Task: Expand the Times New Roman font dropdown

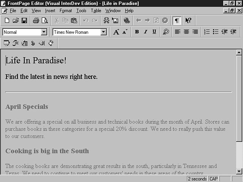Action: pyautogui.click(x=104, y=32)
